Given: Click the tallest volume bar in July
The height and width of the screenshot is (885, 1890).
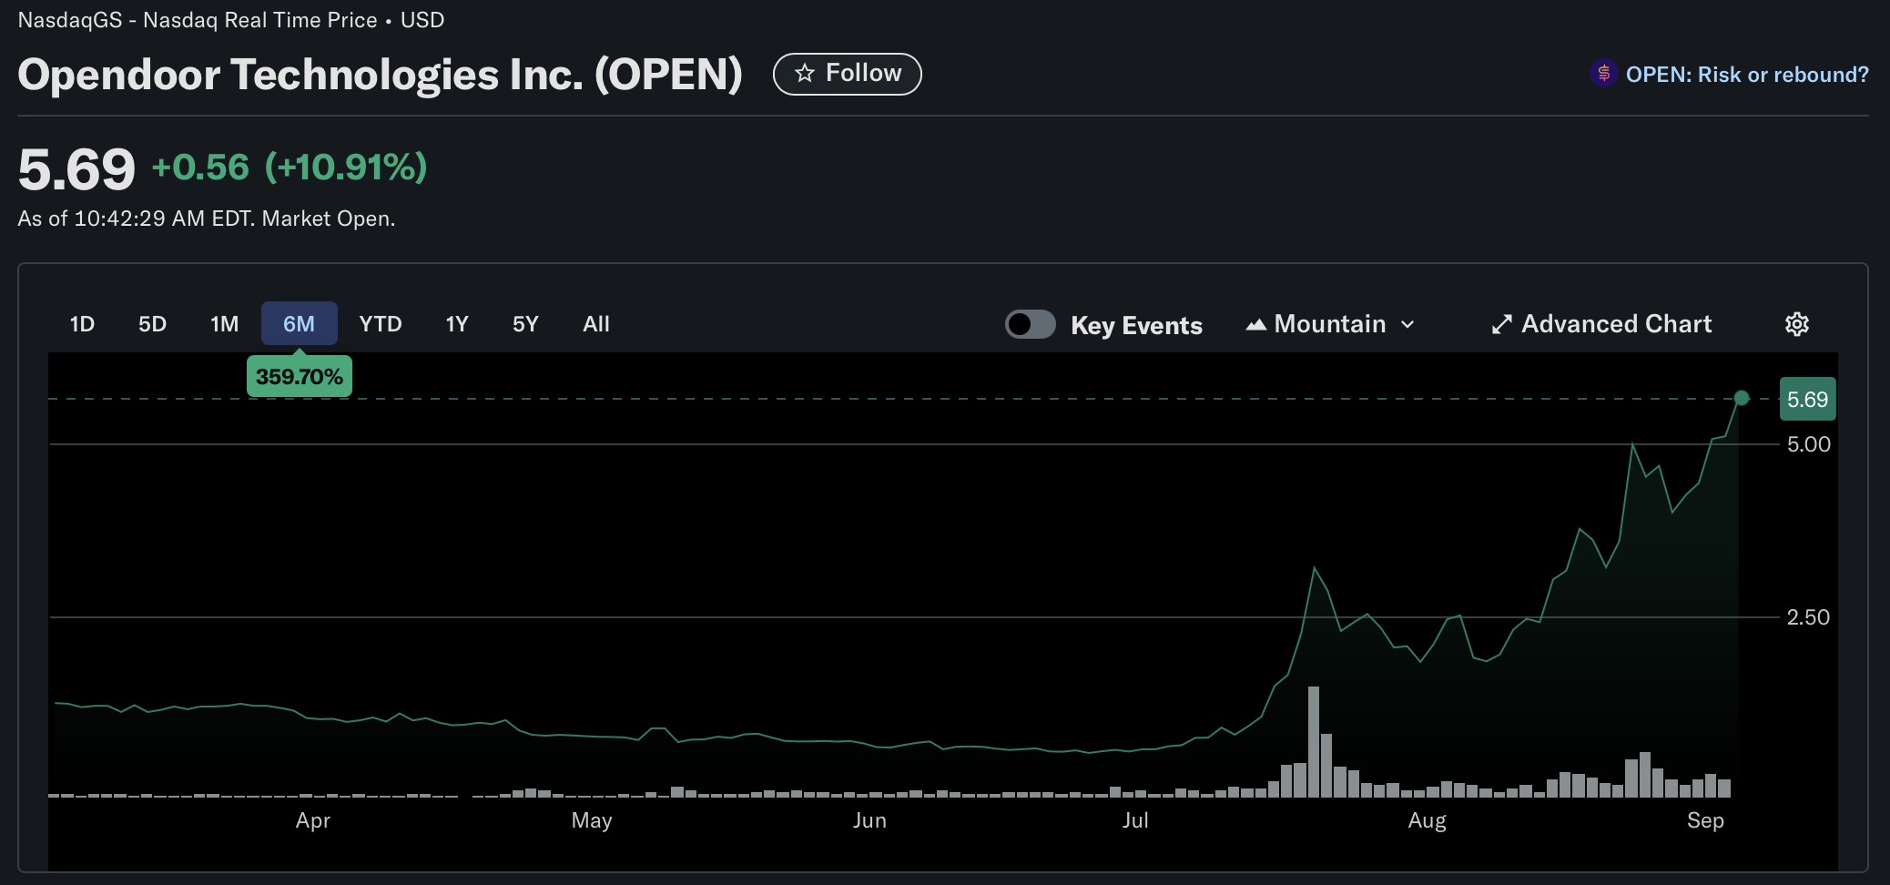Looking at the screenshot, I should point(1313,742).
